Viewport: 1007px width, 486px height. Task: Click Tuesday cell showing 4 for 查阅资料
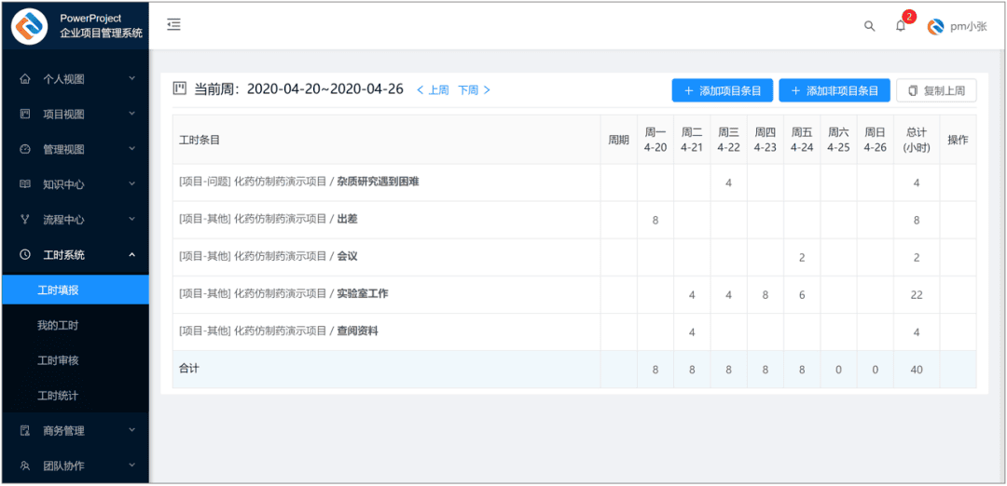692,332
